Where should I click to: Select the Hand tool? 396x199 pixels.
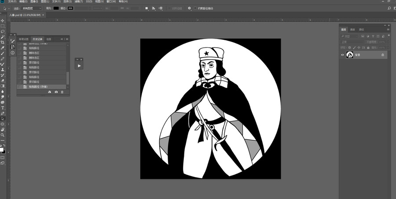(x=3, y=130)
